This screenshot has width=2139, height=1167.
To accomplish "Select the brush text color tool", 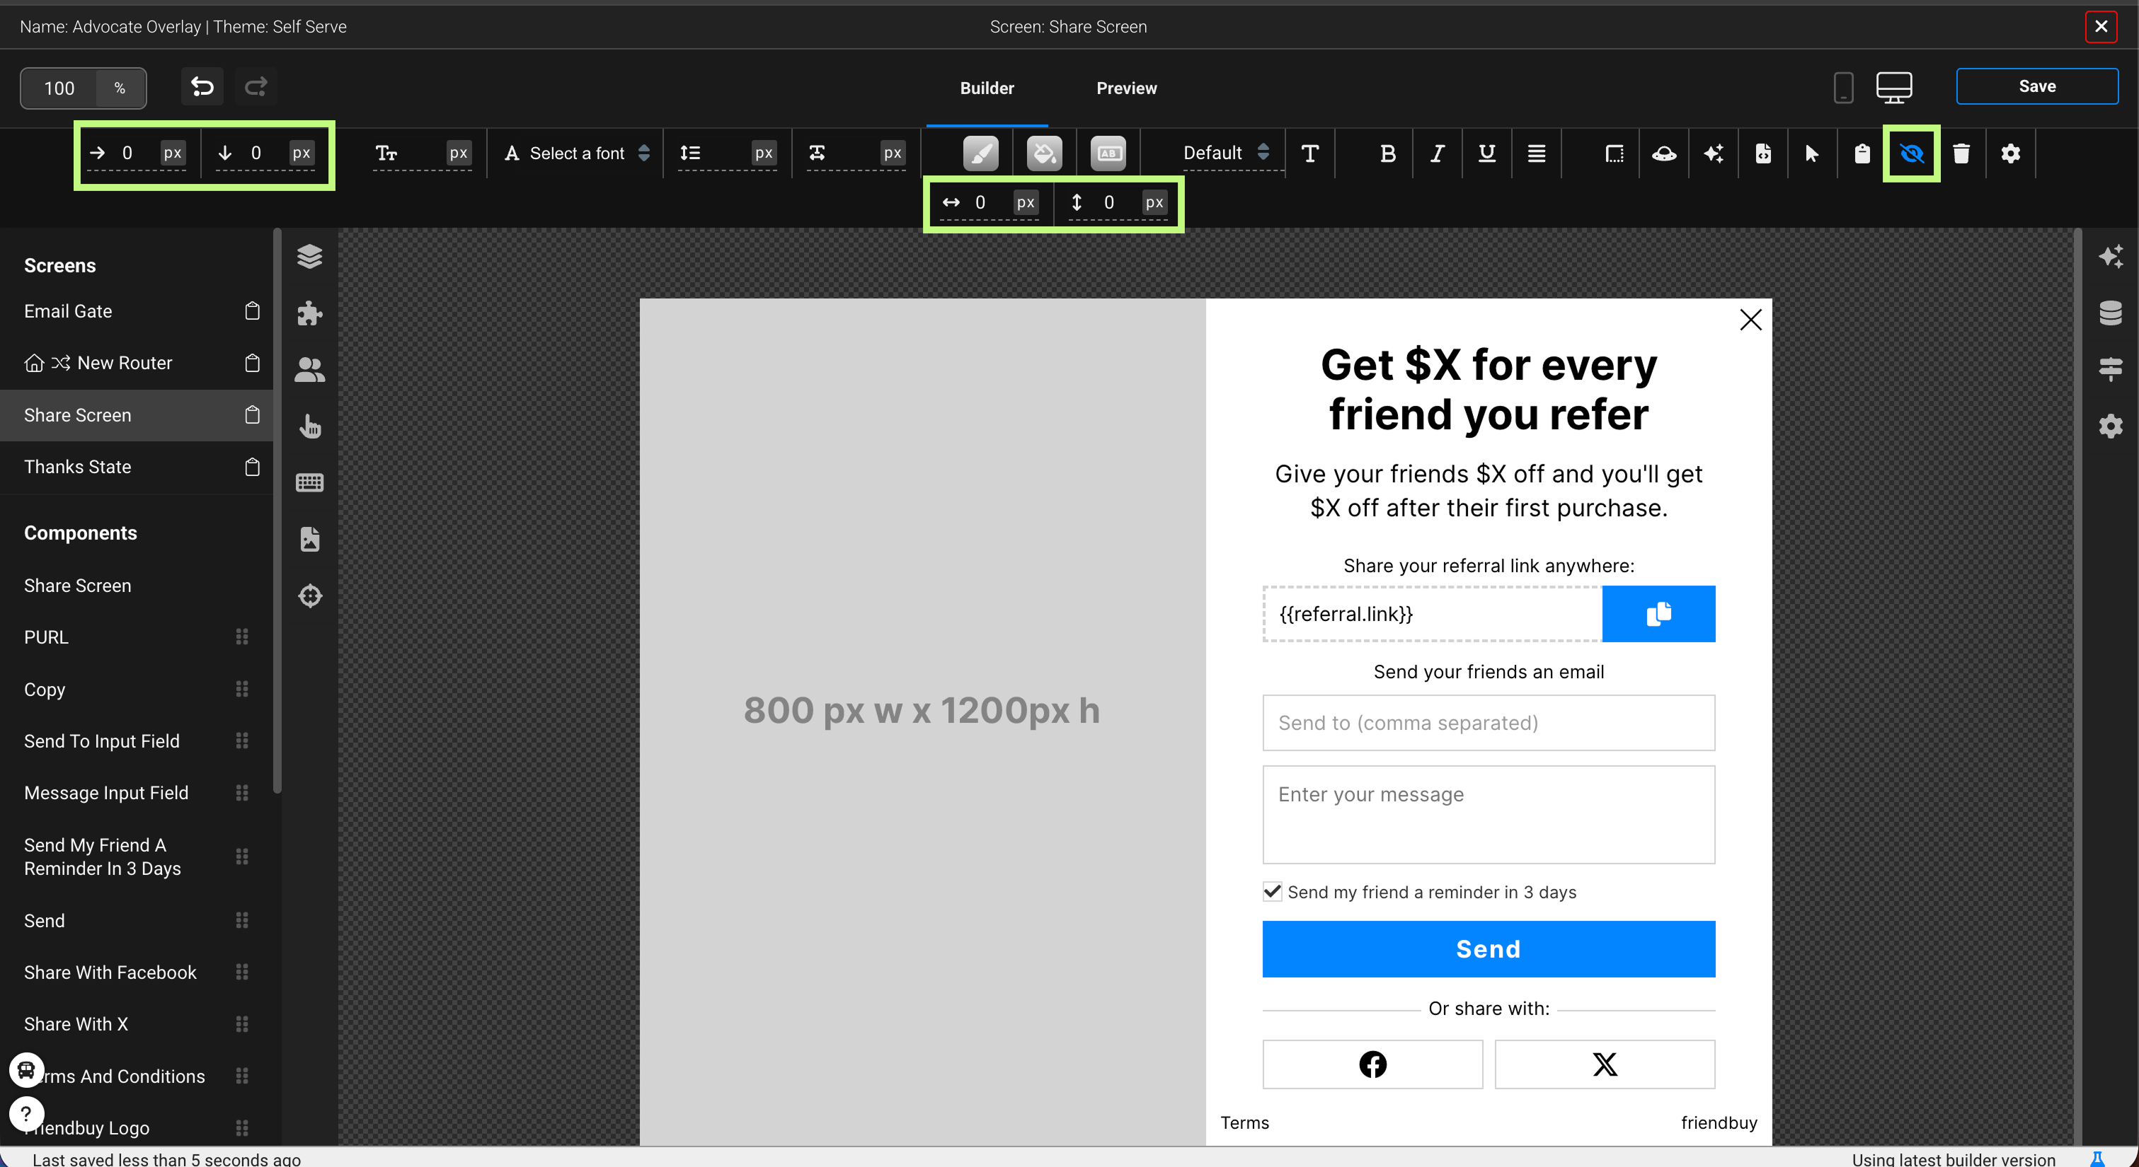I will point(980,153).
